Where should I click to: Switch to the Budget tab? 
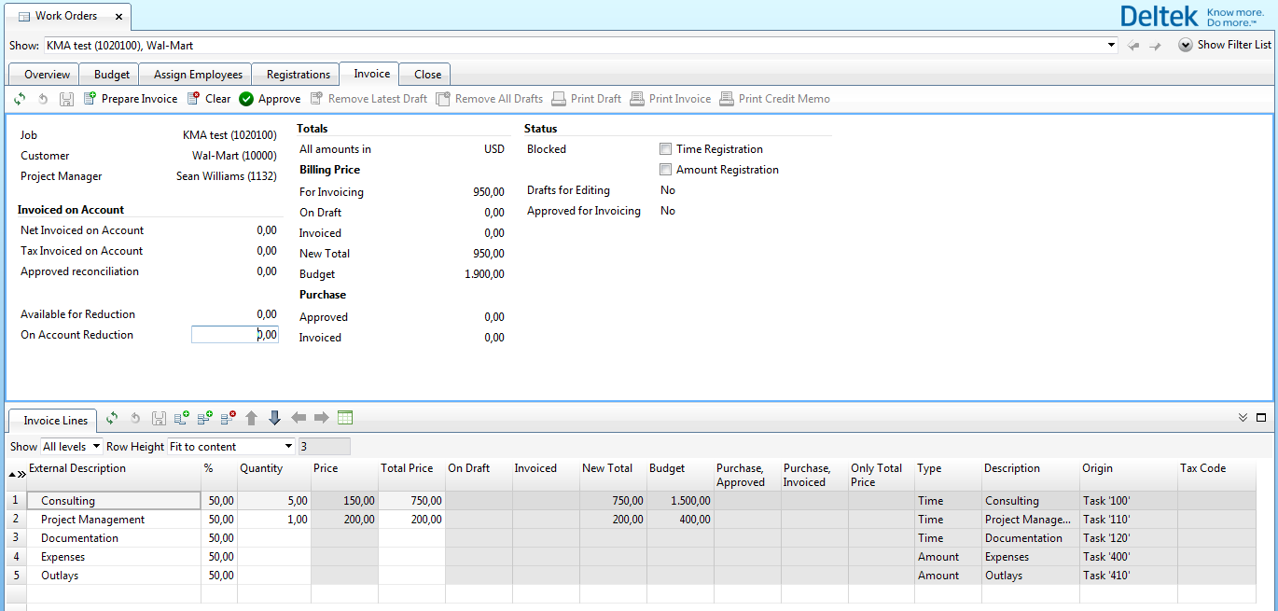(112, 75)
